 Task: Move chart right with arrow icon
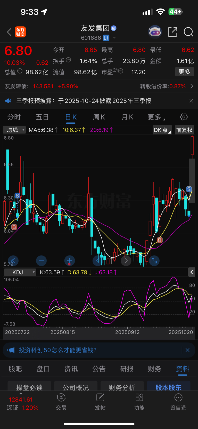pyautogui.click(x=126, y=261)
